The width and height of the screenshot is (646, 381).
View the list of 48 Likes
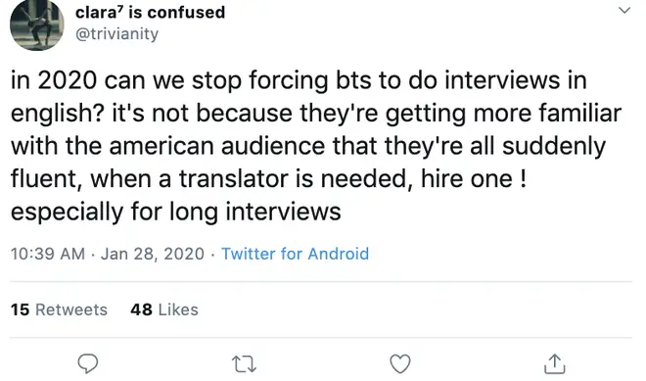click(164, 310)
